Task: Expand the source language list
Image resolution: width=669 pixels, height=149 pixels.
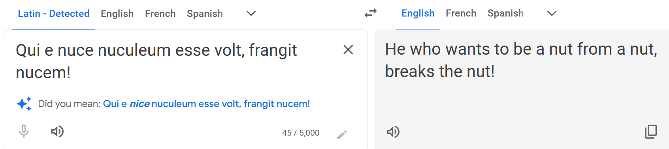Action: coord(251,13)
